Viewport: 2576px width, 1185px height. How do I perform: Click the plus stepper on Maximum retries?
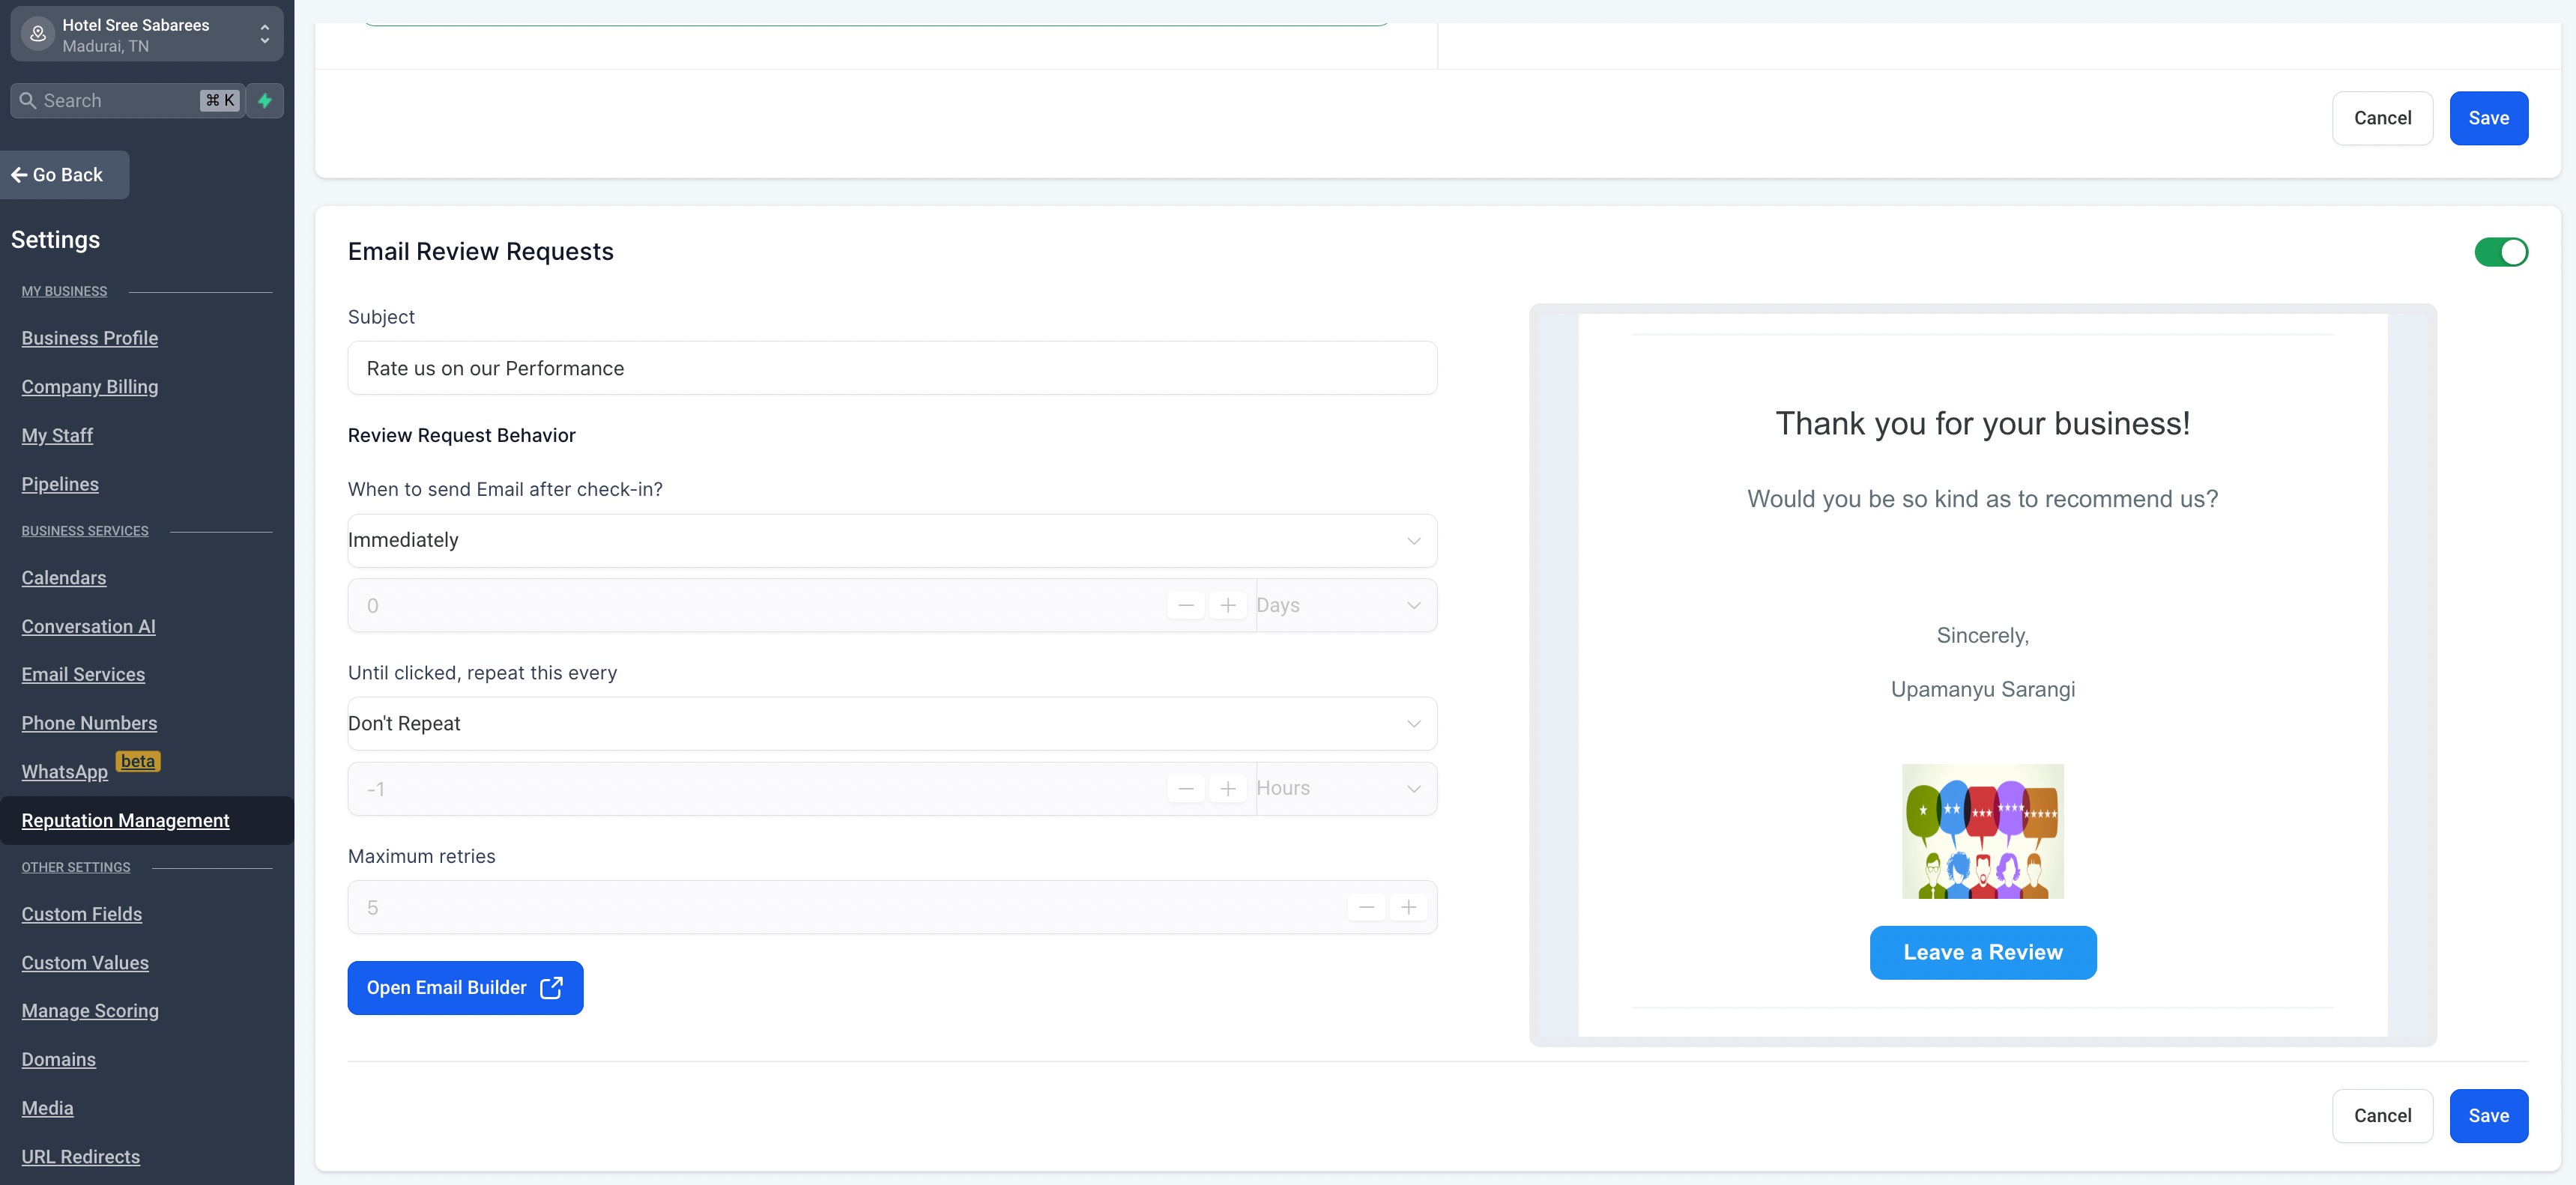click(1408, 908)
